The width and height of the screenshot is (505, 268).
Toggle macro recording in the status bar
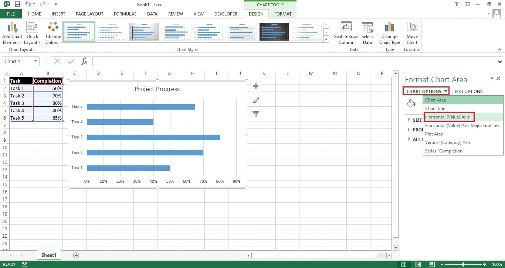24,264
